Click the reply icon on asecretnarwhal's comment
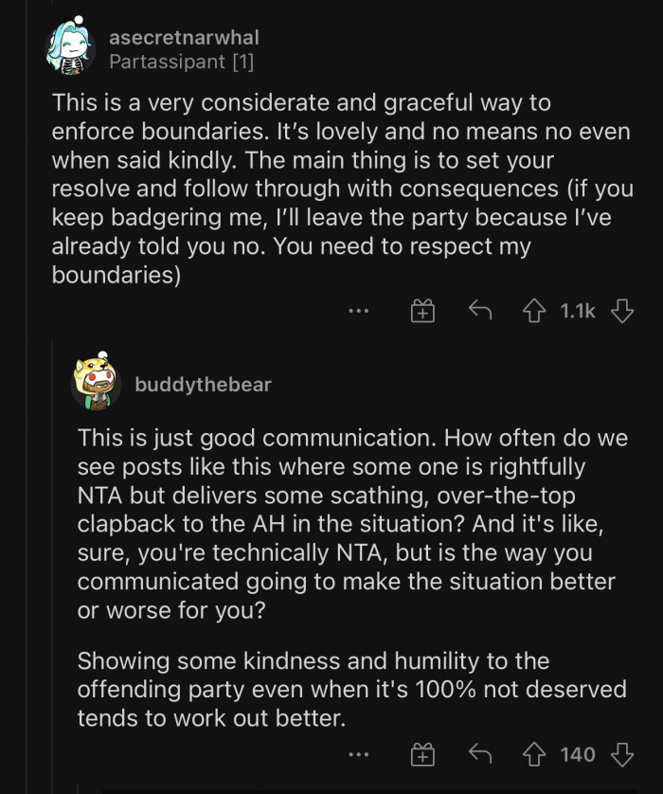Viewport: 663px width, 794px height. point(480,309)
